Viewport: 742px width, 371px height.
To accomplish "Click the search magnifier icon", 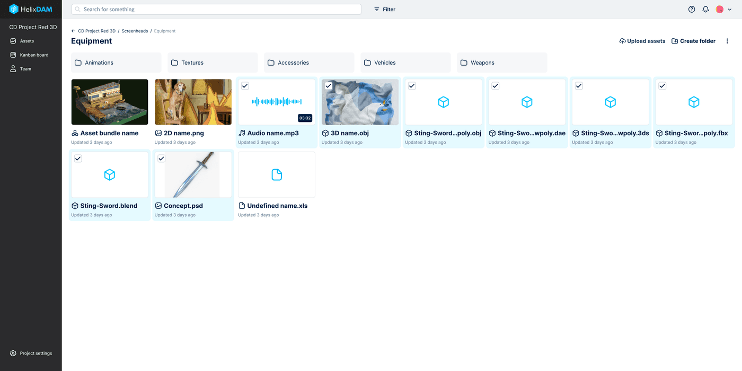I will (78, 10).
